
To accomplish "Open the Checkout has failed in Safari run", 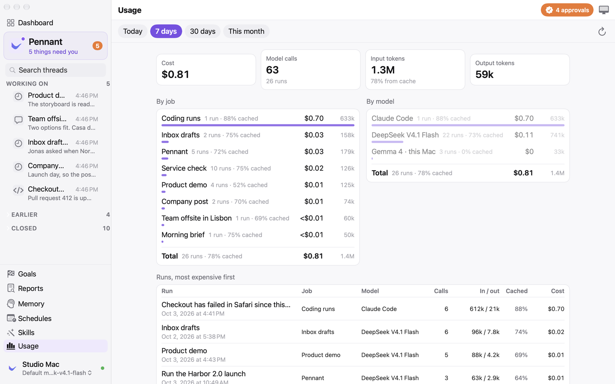I will [363, 309].
